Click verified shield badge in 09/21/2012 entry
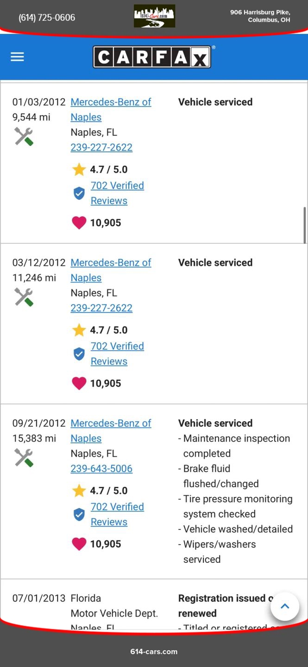 (x=79, y=514)
